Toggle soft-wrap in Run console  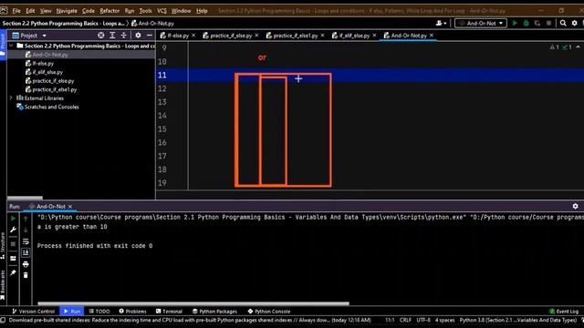[26, 241]
